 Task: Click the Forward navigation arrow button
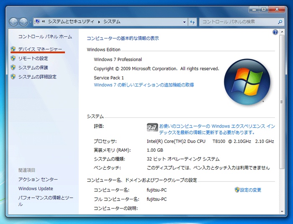click(23, 22)
